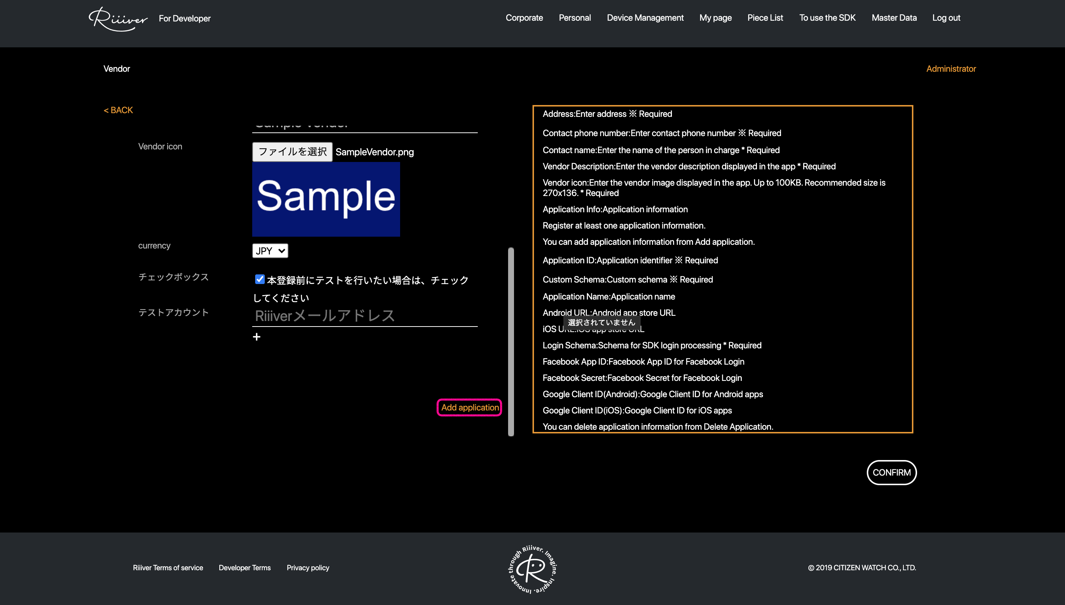Click 'Register at least one application information.'
1065x605 pixels.
624,225
